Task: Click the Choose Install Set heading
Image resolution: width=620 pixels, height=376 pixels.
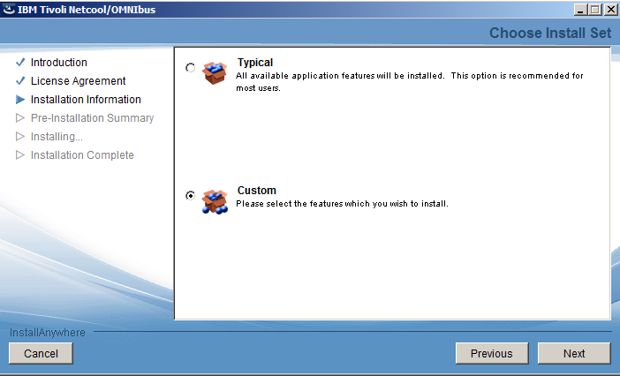Action: (550, 33)
